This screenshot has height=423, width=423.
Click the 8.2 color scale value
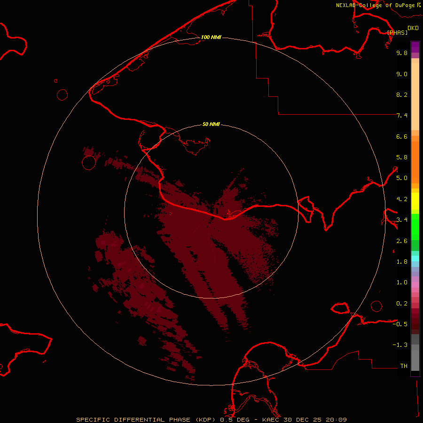(402, 94)
